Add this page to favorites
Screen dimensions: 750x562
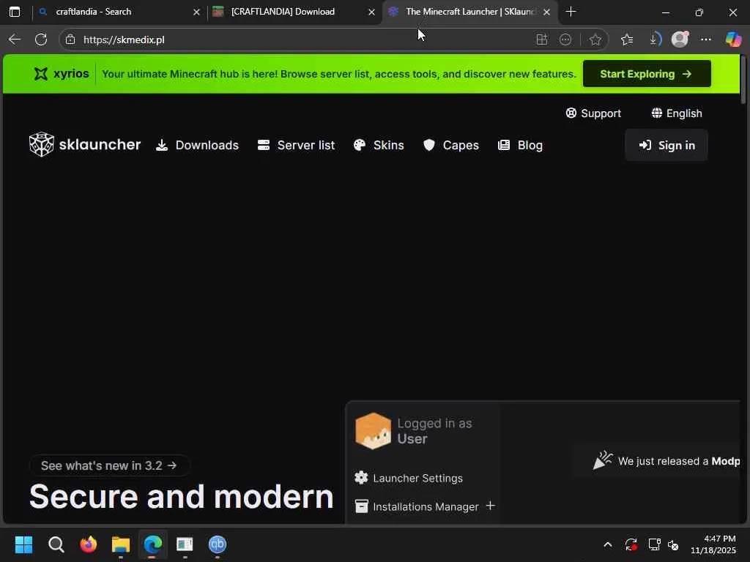pos(595,40)
